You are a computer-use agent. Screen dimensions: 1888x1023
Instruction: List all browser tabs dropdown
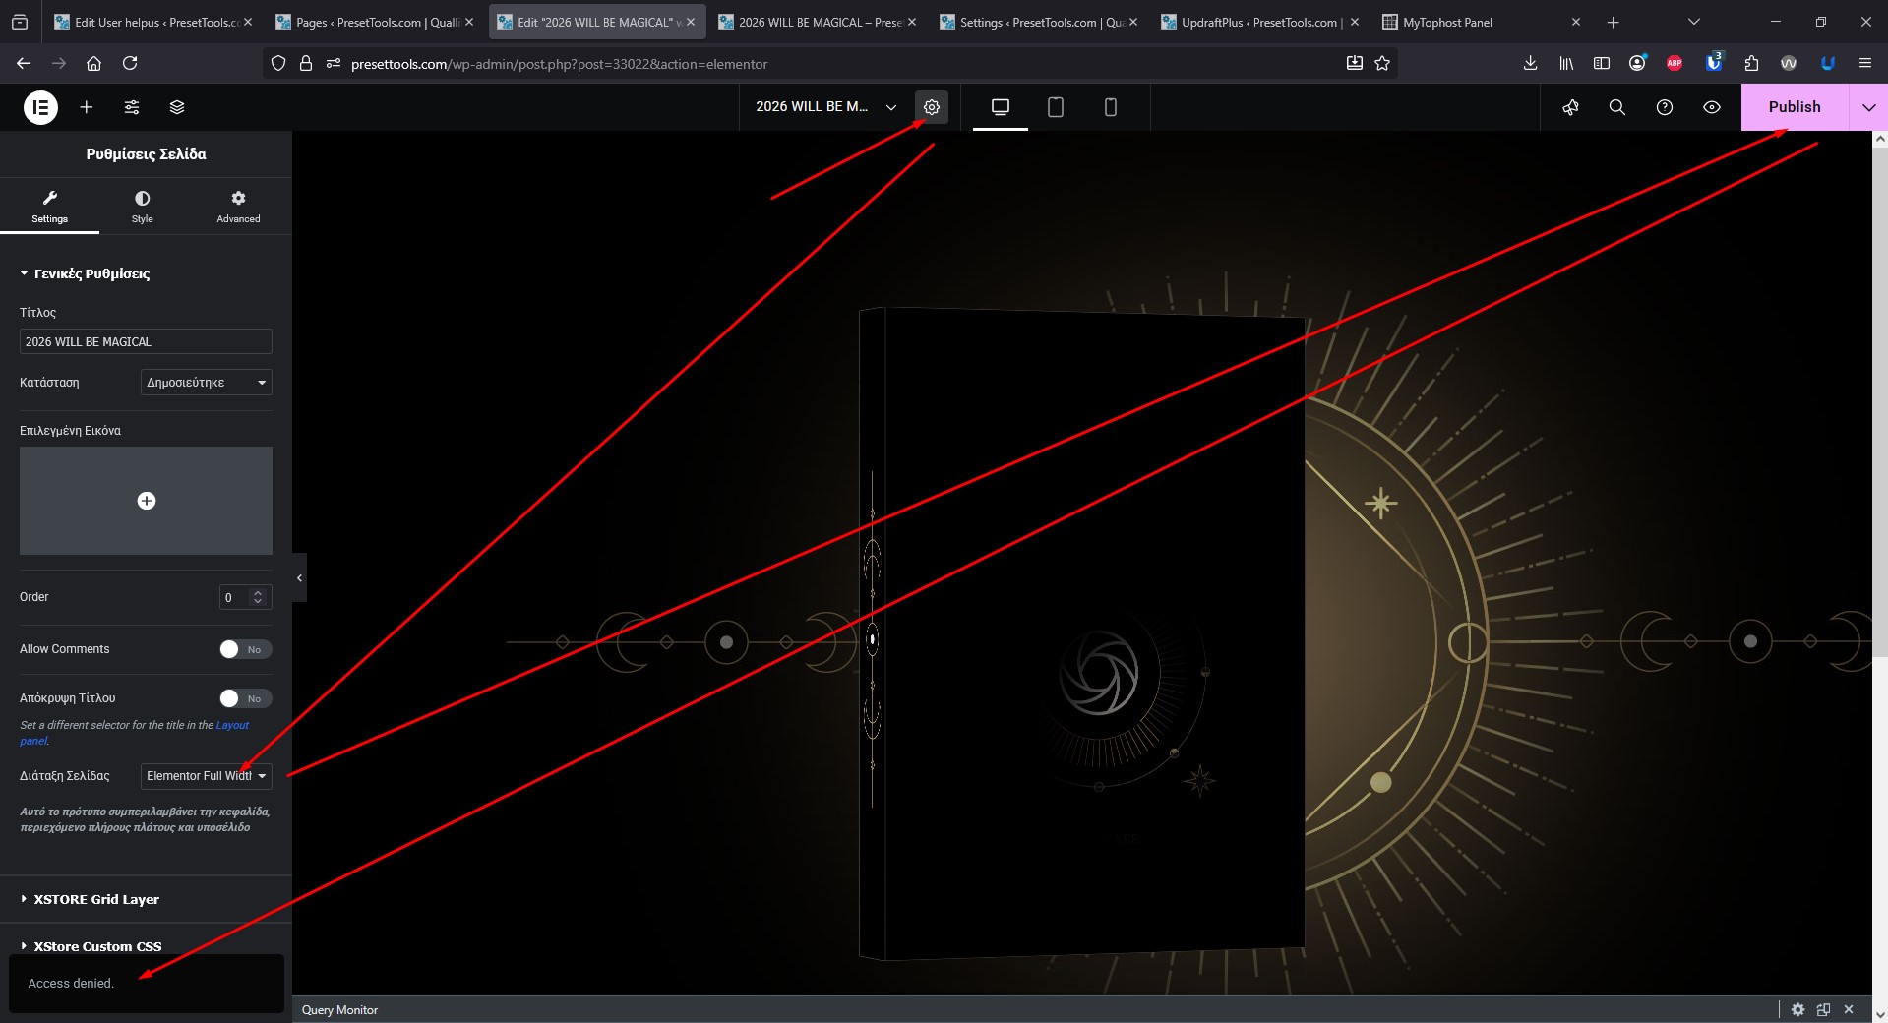[1693, 22]
